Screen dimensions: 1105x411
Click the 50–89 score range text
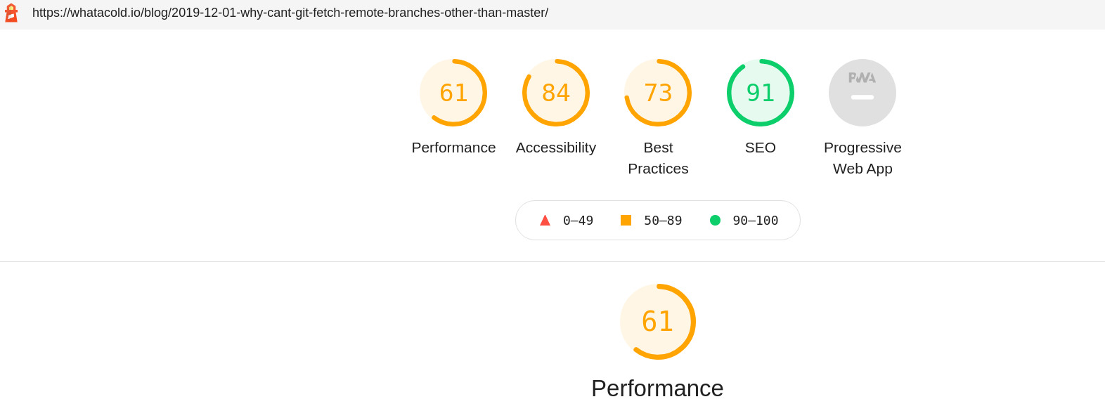tap(663, 221)
